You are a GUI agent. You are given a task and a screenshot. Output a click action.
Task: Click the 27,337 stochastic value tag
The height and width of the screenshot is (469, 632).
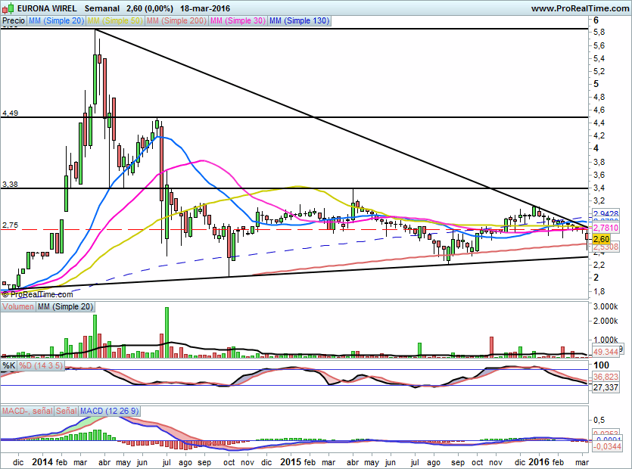606,387
